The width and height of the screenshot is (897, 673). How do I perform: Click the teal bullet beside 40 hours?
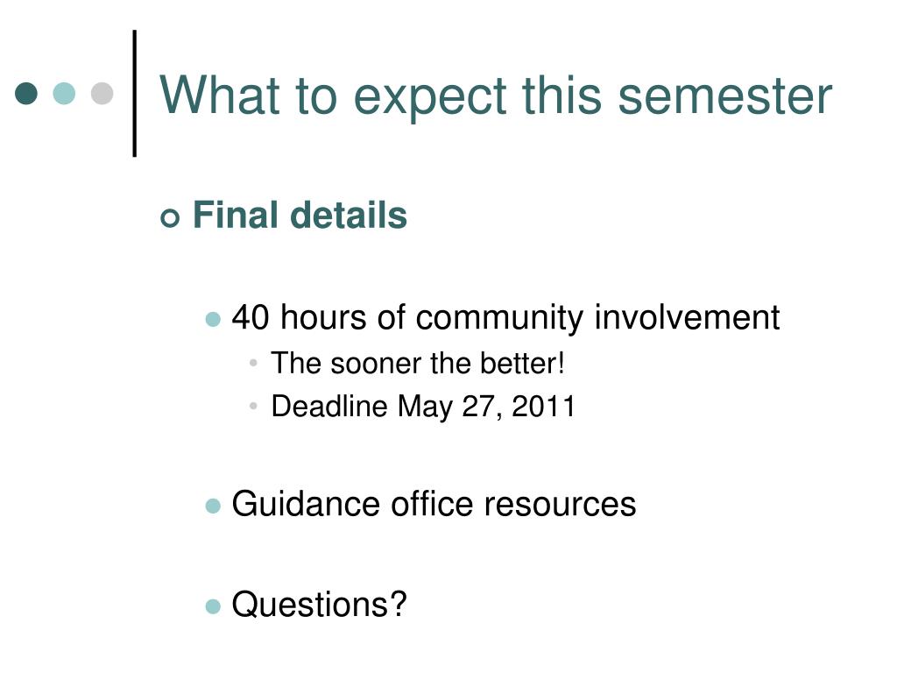point(213,319)
